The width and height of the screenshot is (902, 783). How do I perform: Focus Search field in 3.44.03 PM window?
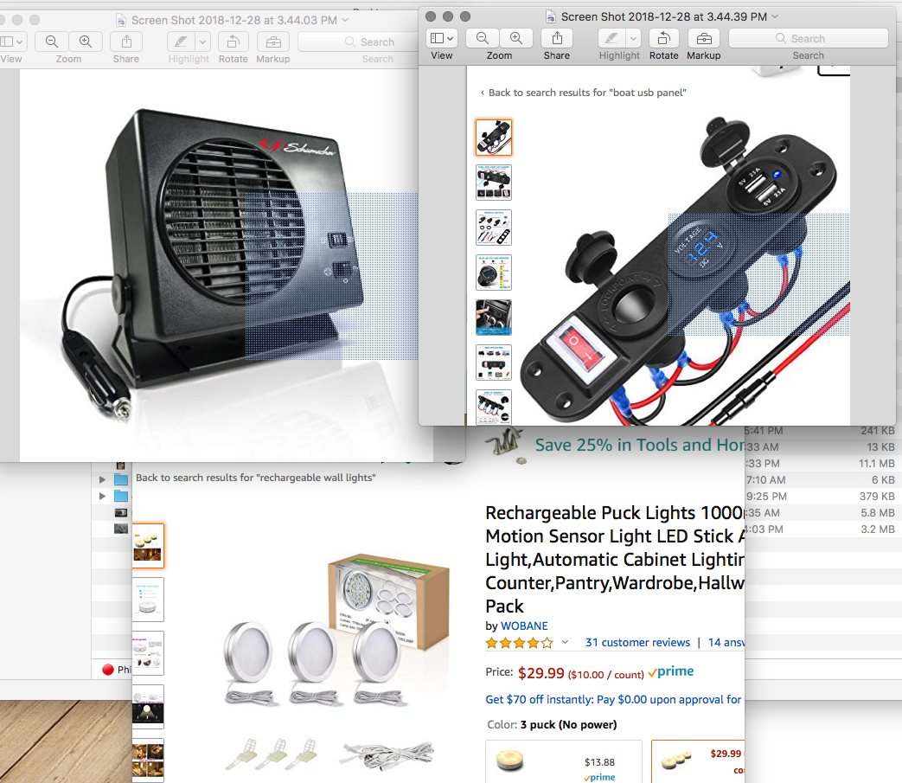[x=360, y=42]
